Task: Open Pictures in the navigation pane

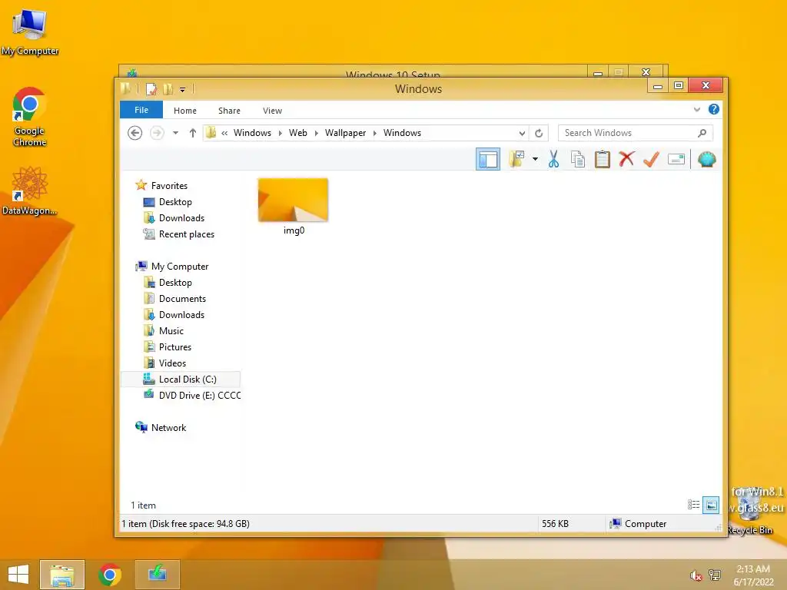Action: 174,347
